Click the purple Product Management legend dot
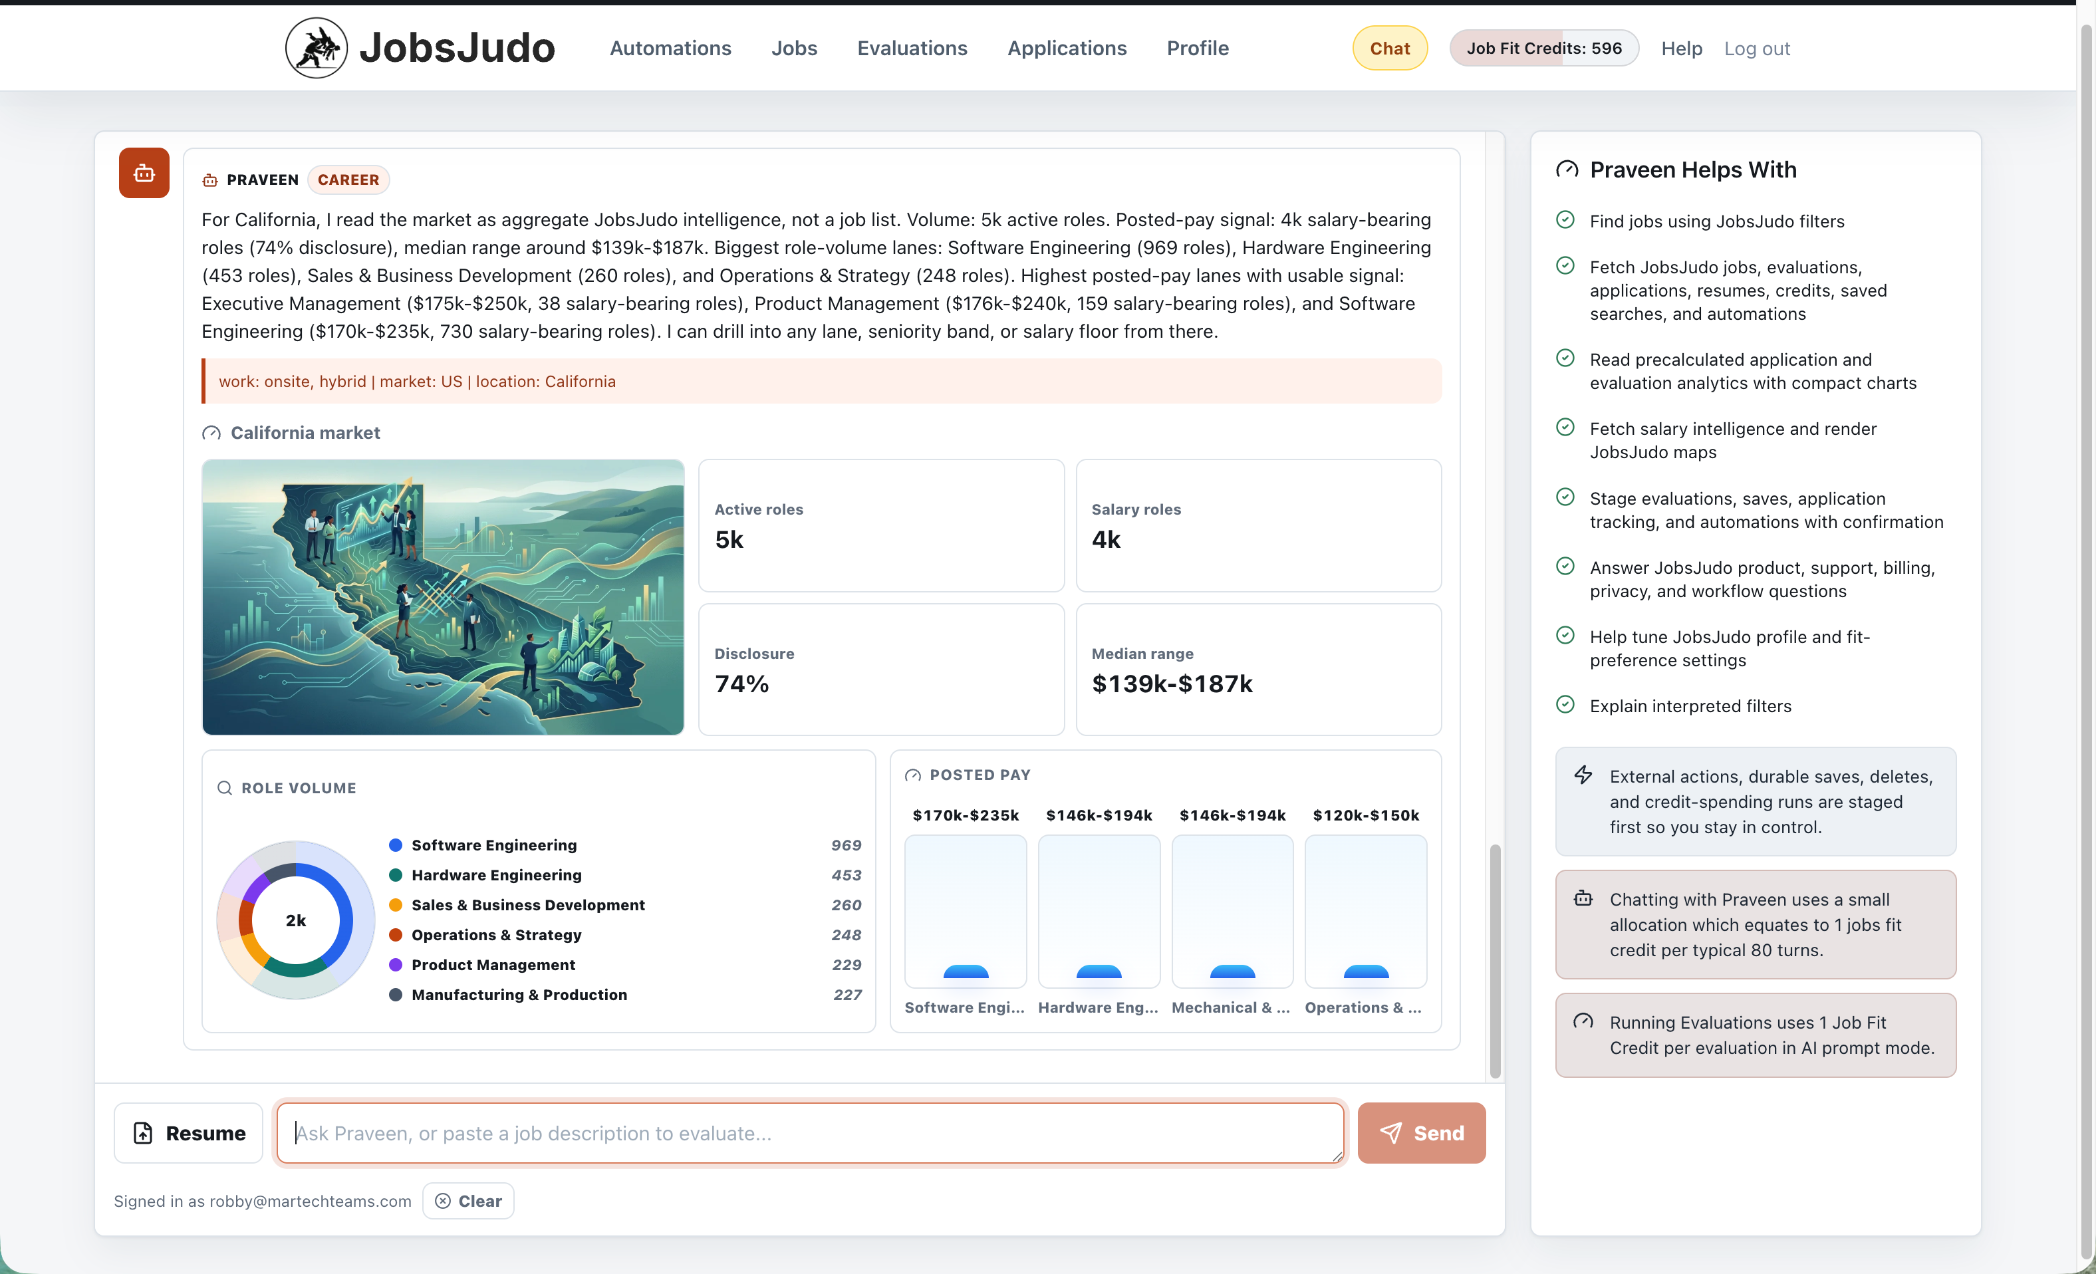 (x=396, y=964)
